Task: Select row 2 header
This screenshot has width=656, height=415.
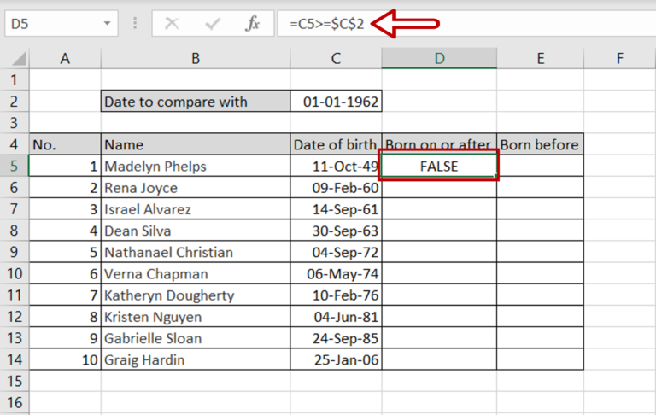Action: coord(15,102)
